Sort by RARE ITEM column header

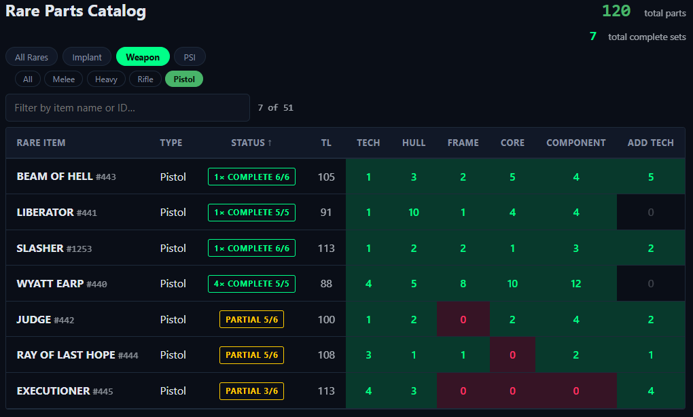coord(41,143)
